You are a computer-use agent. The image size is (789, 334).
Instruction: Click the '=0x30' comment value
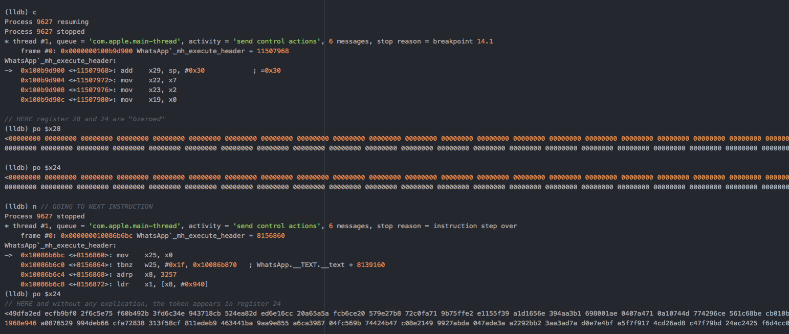[x=271, y=71]
